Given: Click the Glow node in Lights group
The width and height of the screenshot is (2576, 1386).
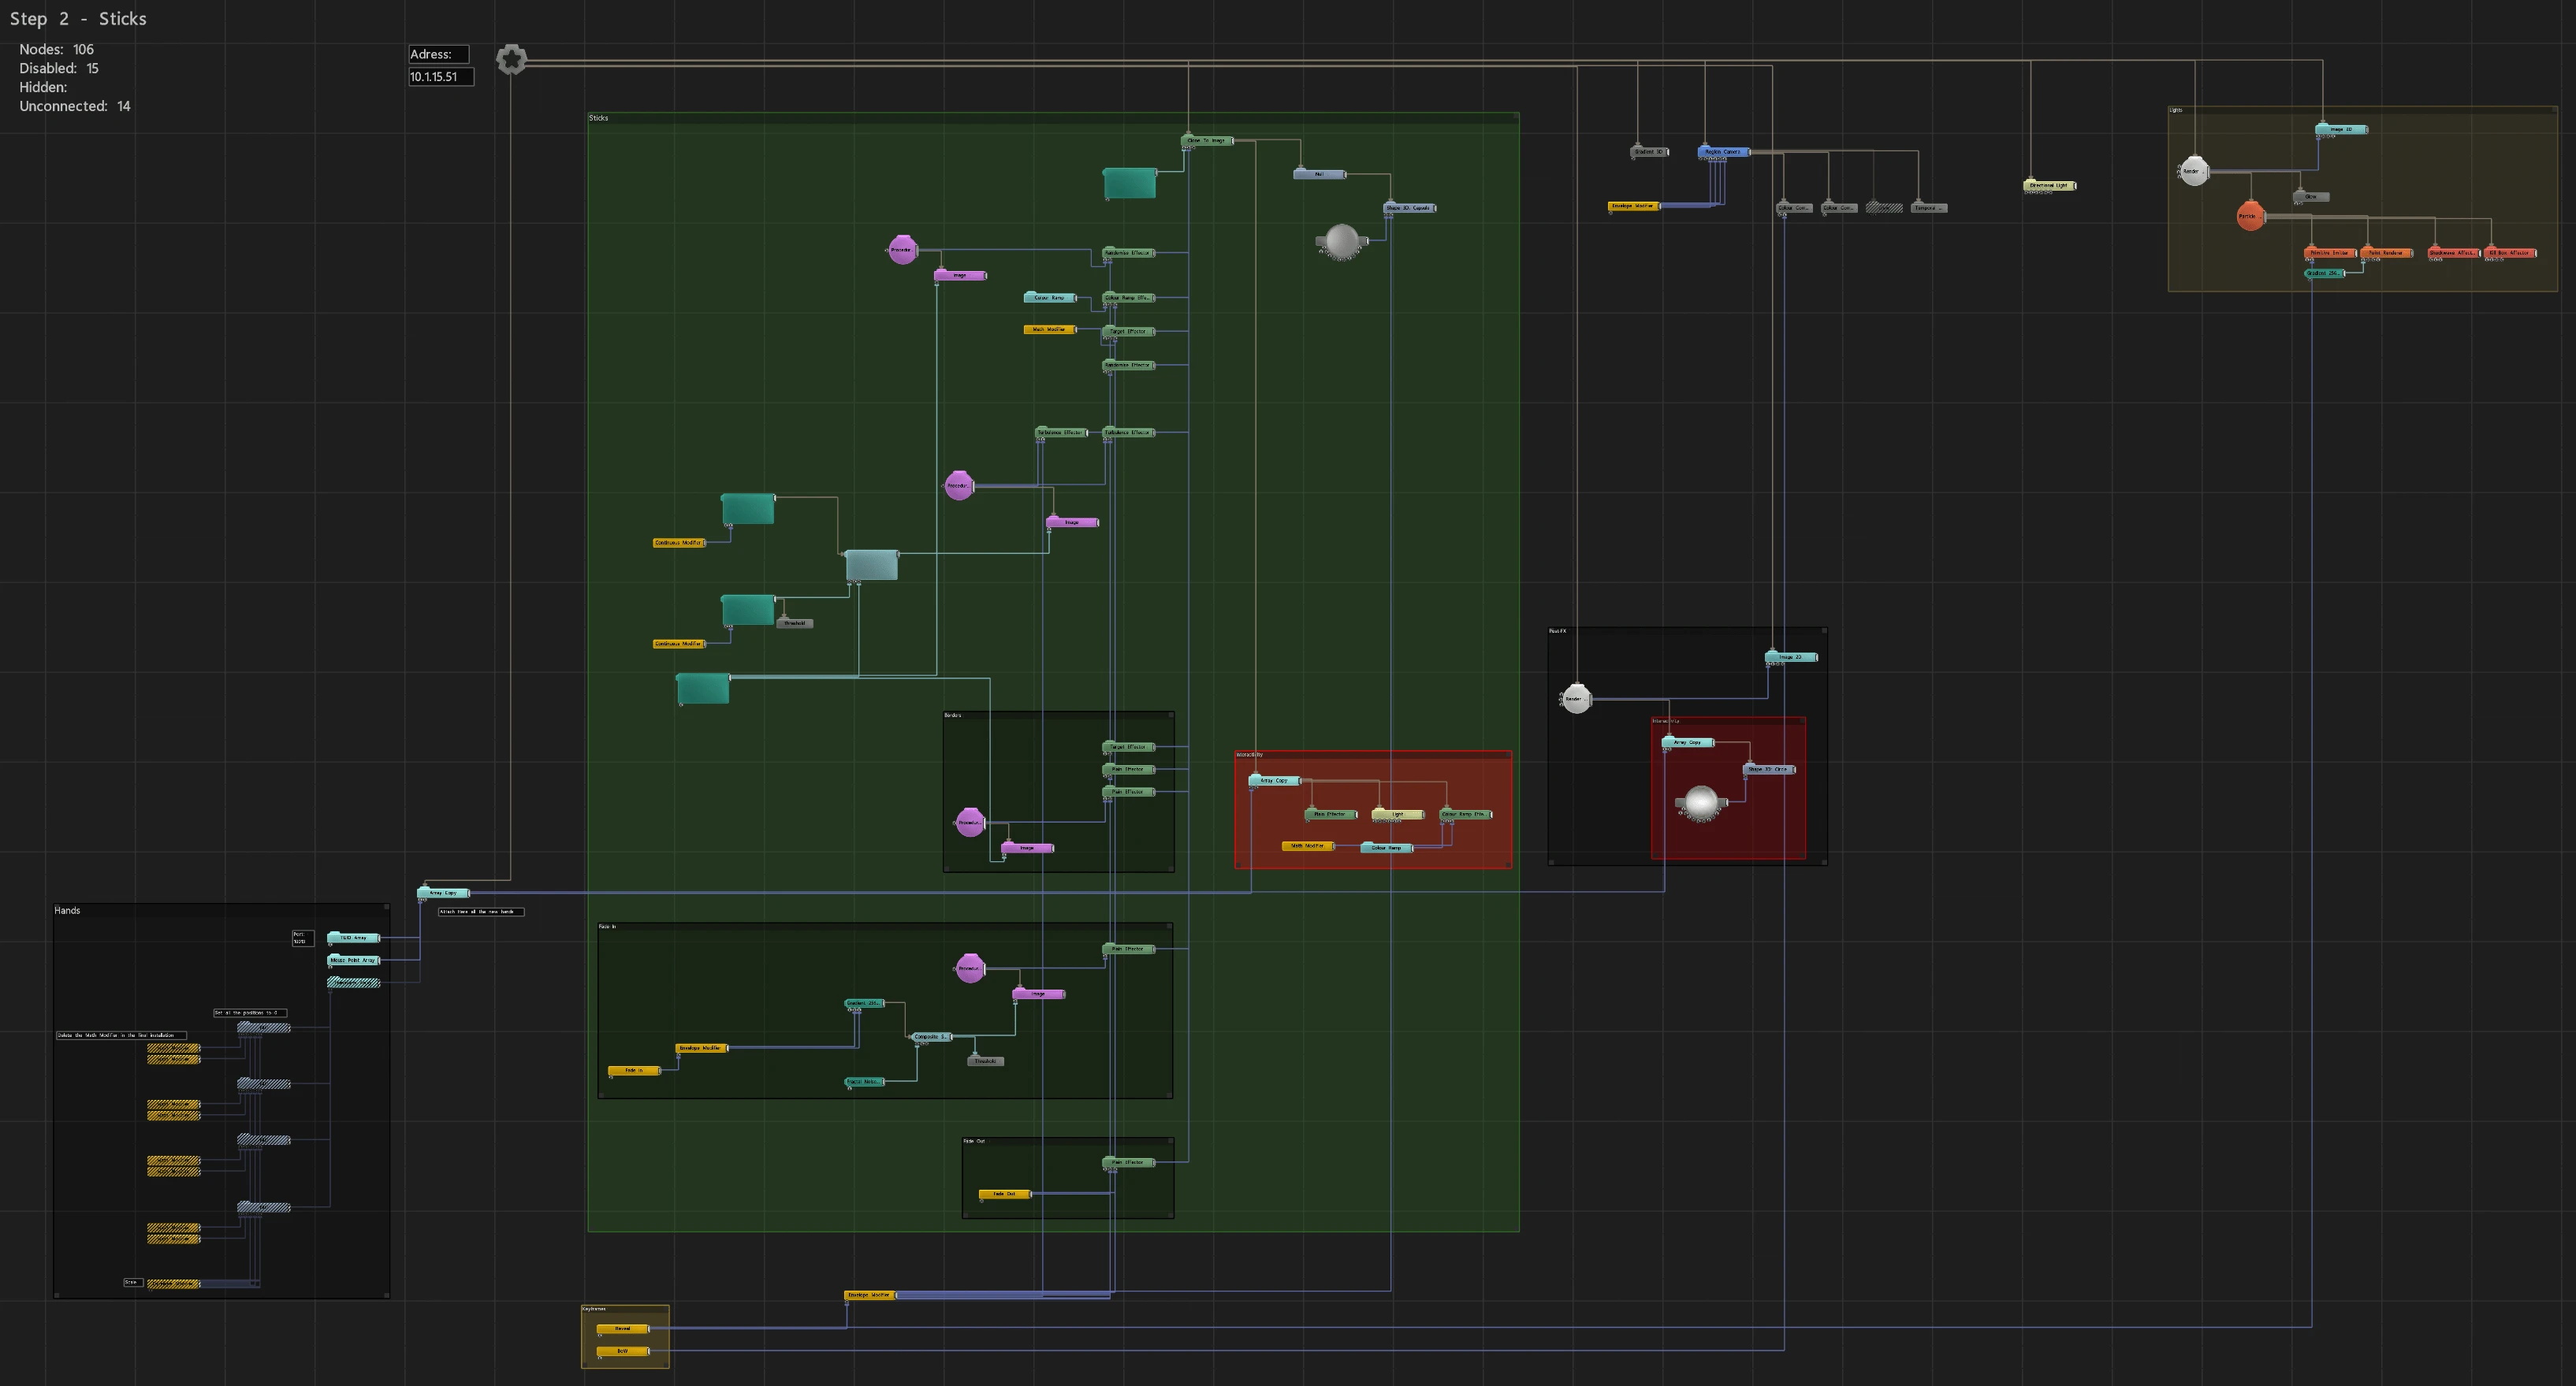Looking at the screenshot, I should (x=2310, y=197).
